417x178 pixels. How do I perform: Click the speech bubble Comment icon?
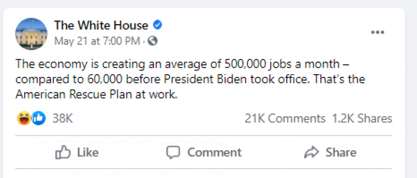(x=173, y=153)
